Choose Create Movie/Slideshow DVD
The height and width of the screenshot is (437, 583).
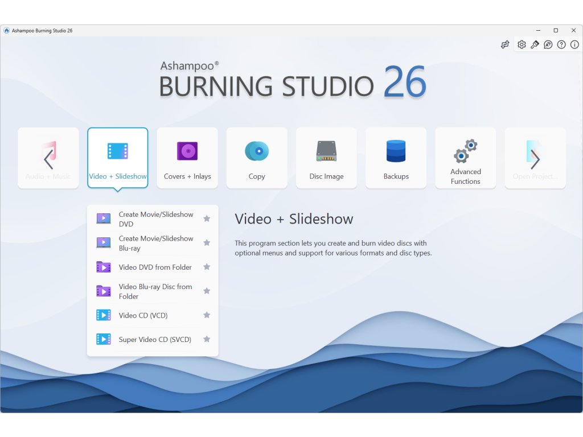153,219
